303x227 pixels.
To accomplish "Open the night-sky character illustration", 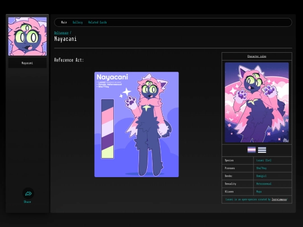I will [257, 103].
